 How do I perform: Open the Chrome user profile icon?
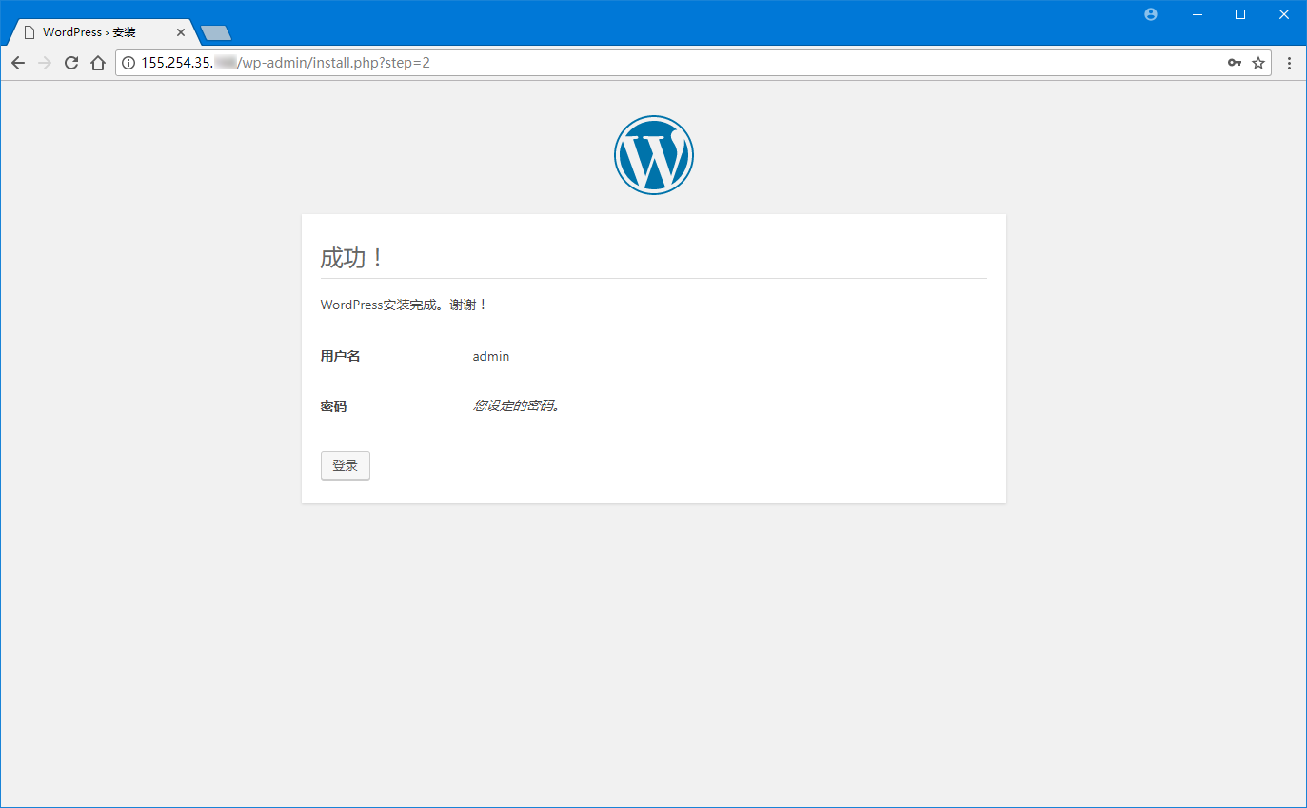[x=1151, y=14]
